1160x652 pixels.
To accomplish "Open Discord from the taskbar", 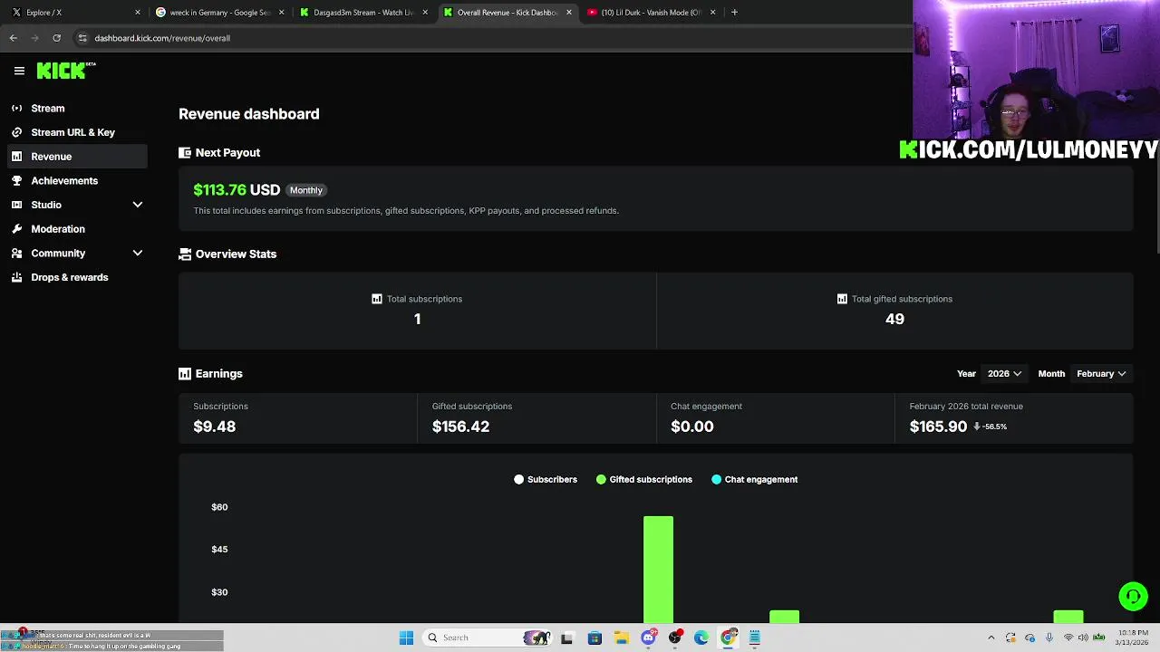I will point(648,638).
